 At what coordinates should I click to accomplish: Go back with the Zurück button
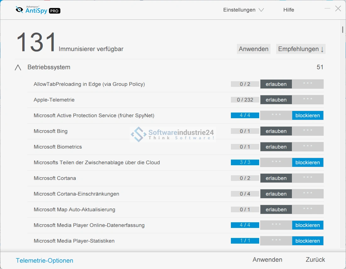tap(315, 260)
